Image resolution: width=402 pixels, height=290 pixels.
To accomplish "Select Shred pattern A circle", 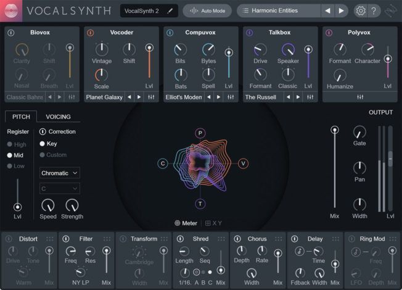I will [x=197, y=272].
